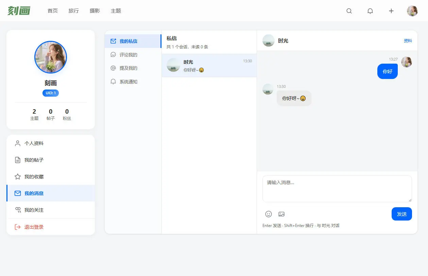Screen dimensions: 428x276
Task: Open the search magnifier icon in header
Action: 349,11
